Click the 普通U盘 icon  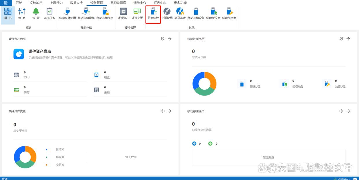242,84
